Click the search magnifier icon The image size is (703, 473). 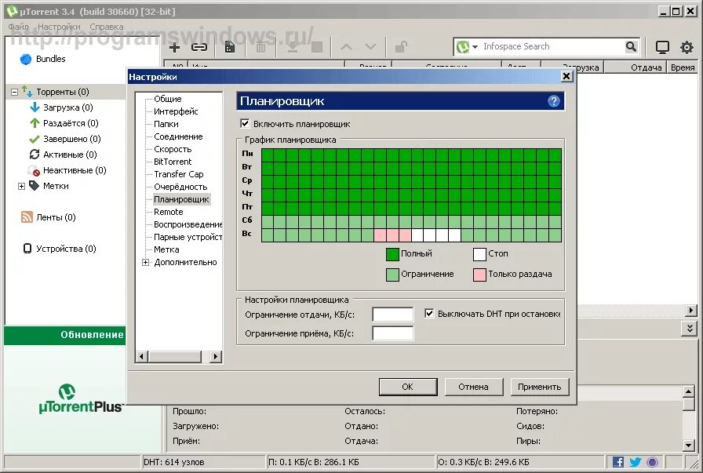point(631,46)
